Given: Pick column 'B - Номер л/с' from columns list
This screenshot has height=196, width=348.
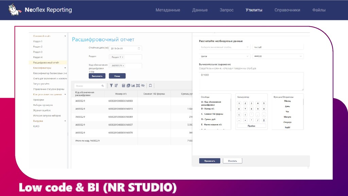Looking at the screenshot, I should pyautogui.click(x=208, y=109).
